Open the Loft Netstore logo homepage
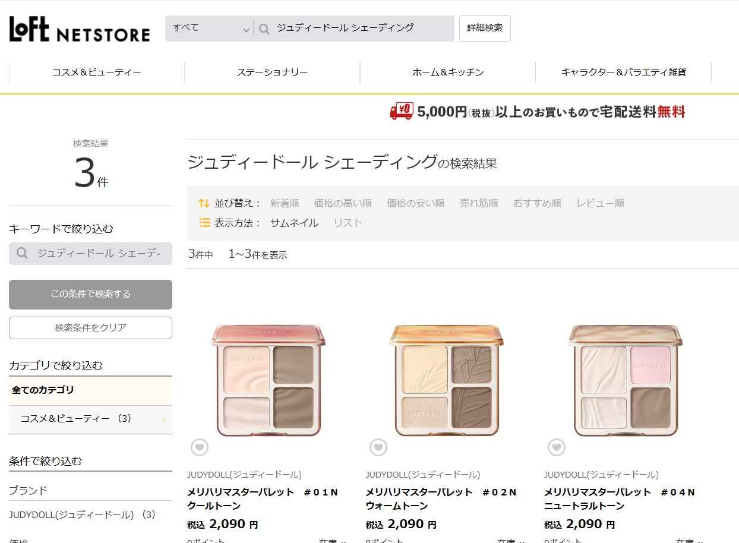This screenshot has width=739, height=543. point(80,29)
